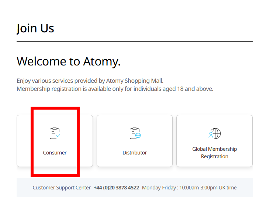The height and width of the screenshot is (210, 270).
Task: Select the Consumer text label
Action: tap(55, 153)
